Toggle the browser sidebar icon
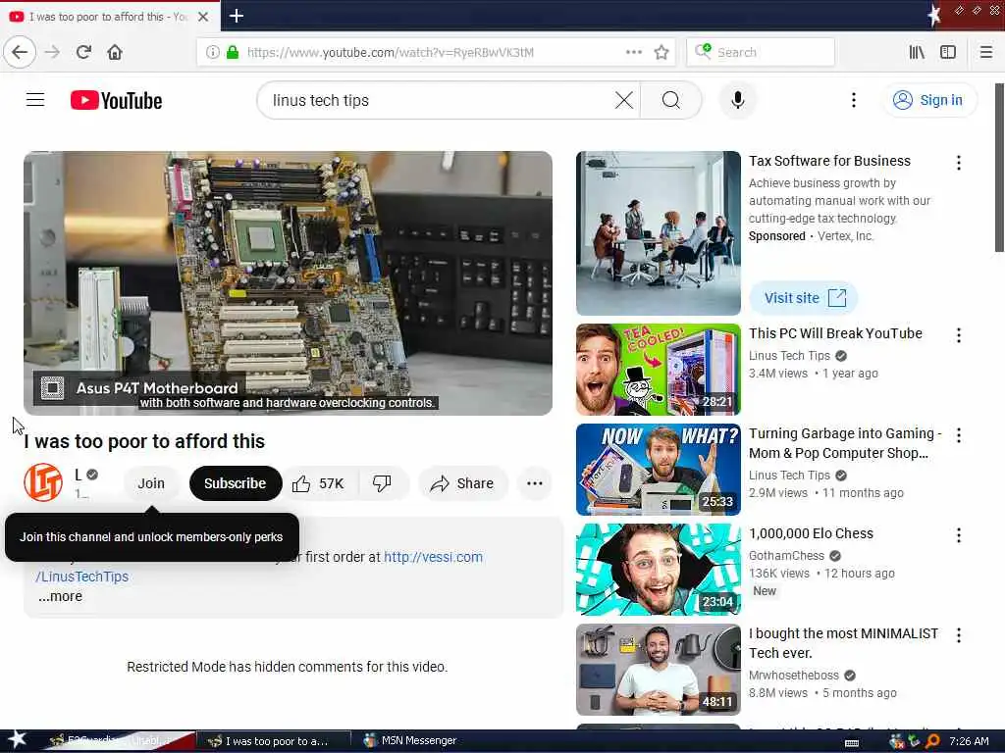1005x753 pixels. point(948,52)
